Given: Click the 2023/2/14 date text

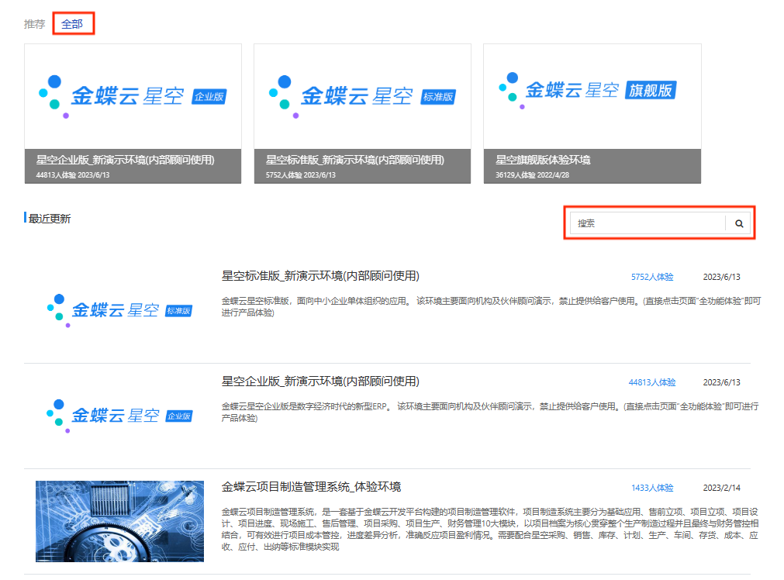Looking at the screenshot, I should pos(721,488).
